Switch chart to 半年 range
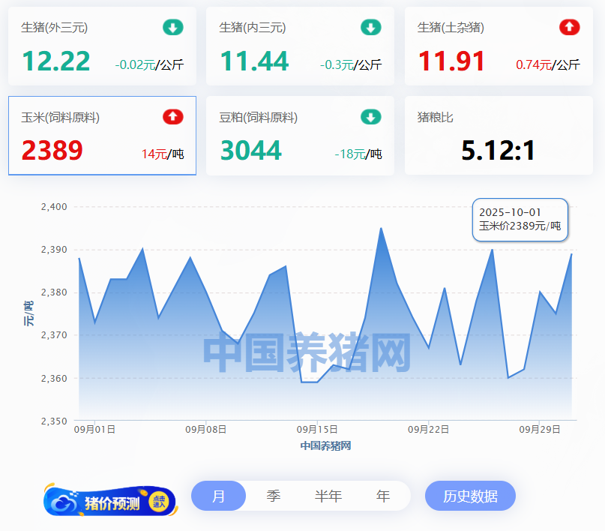The image size is (605, 531). click(x=328, y=496)
